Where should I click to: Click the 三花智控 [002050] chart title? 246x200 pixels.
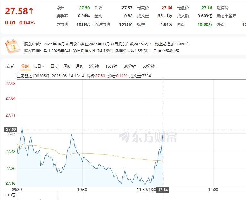[x=33, y=76]
